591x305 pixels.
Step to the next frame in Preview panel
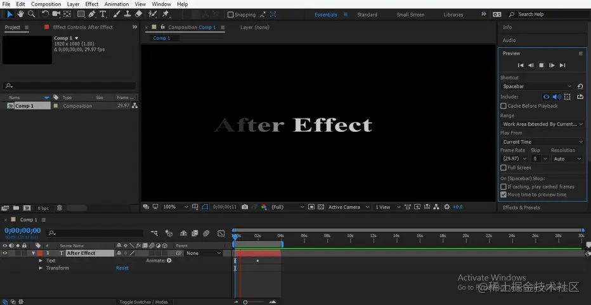(x=552, y=65)
